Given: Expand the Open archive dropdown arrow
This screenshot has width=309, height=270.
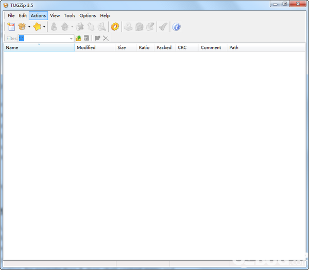Looking at the screenshot, I should 29,27.
